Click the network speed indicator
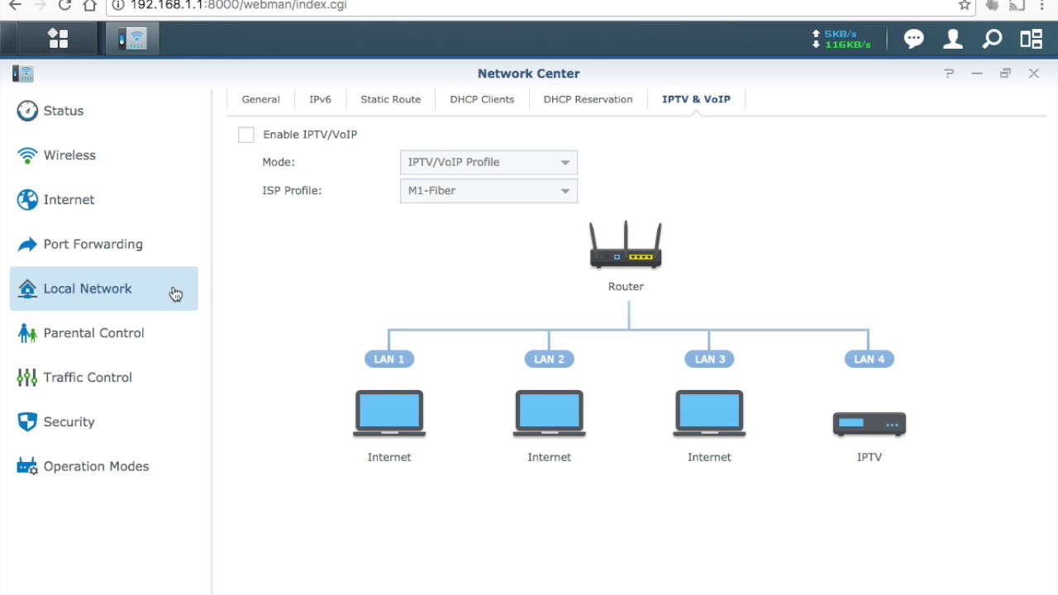 pyautogui.click(x=842, y=39)
